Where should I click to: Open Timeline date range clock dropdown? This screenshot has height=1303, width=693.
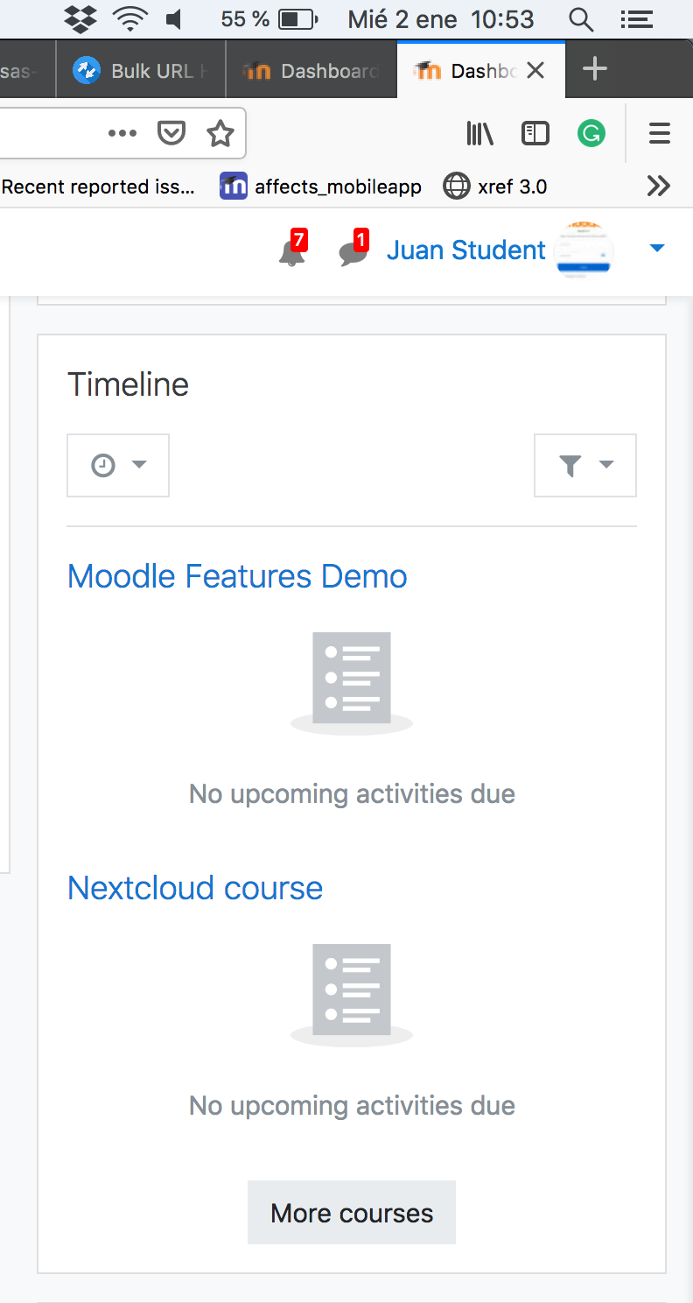(x=118, y=465)
